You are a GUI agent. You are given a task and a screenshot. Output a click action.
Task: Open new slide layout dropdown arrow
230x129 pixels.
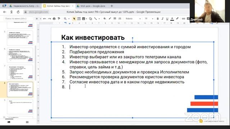coord(40,19)
